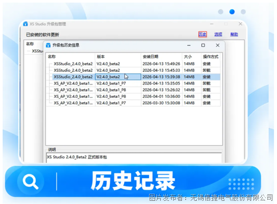The height and width of the screenshot is (204, 277).
Task: Select XSStudio_2.4.0_beta2 row dated 15:49:26
Action: point(133,64)
